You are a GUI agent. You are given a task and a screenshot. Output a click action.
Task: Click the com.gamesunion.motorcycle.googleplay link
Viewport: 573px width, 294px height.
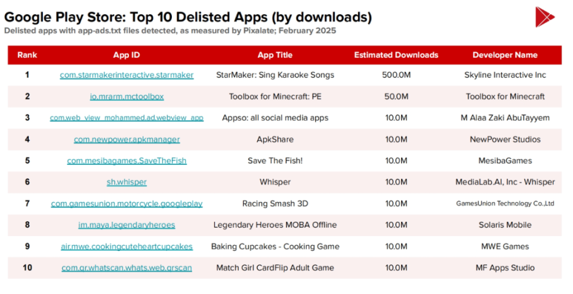point(127,204)
